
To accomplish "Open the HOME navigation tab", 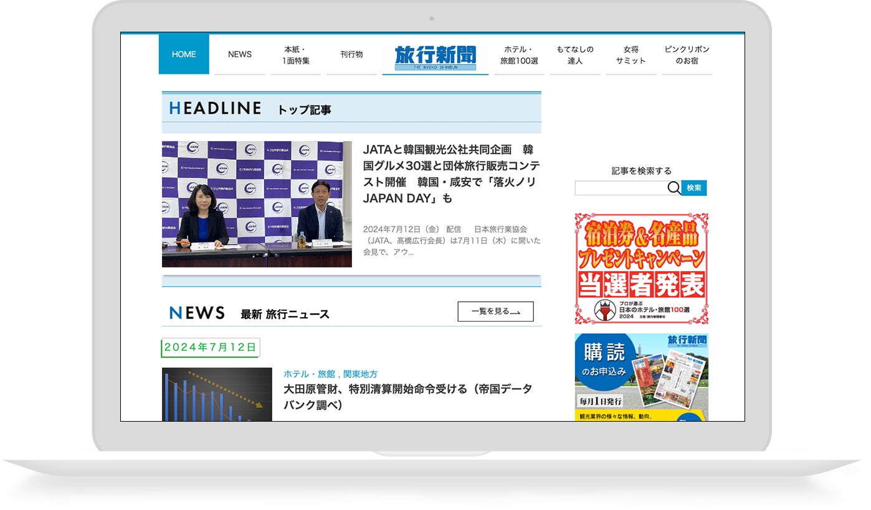I will click(x=184, y=54).
